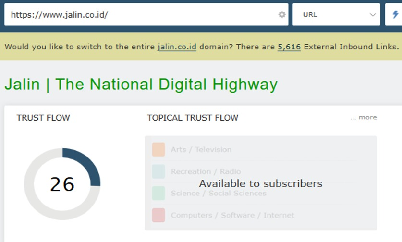This screenshot has width=402, height=242.
Task: Click the 'Arts / Television' topic label
Action: coord(201,149)
